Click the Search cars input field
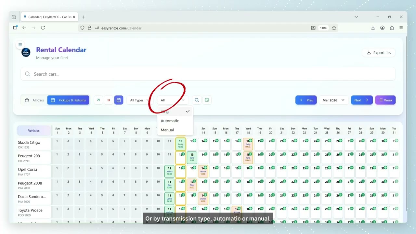Image resolution: width=416 pixels, height=234 pixels. [x=208, y=74]
